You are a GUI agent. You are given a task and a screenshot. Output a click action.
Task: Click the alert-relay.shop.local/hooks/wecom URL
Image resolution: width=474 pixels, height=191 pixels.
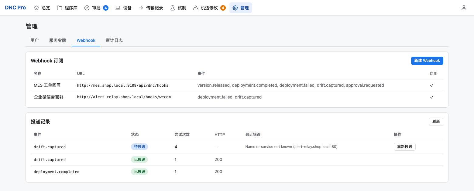(x=124, y=97)
